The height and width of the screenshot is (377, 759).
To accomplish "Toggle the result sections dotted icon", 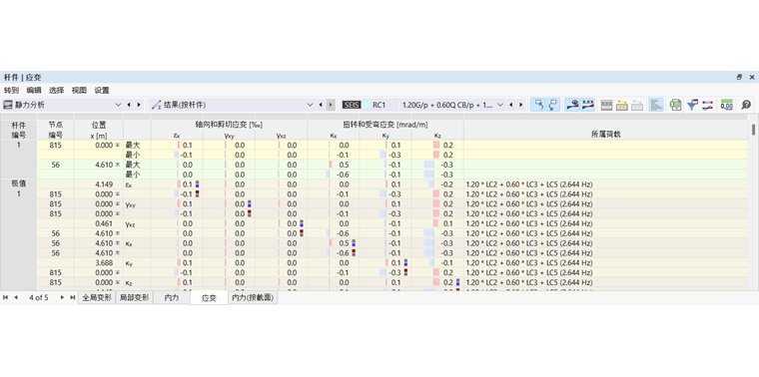I will click(x=587, y=105).
